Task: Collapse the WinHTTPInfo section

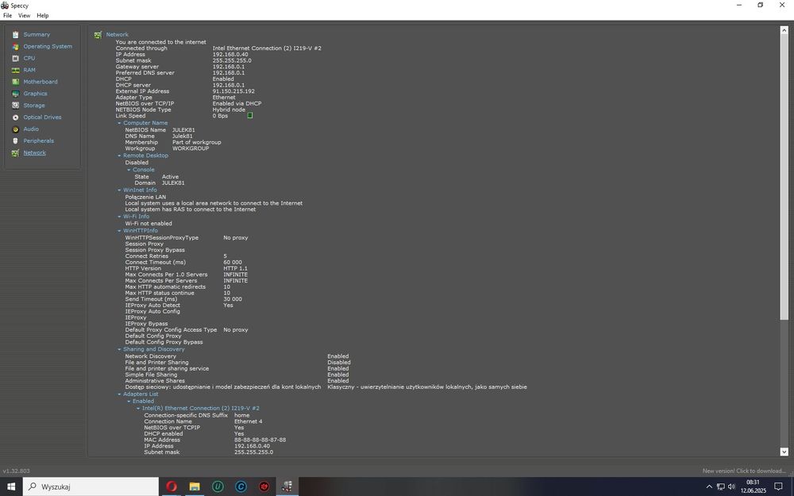Action: point(120,230)
